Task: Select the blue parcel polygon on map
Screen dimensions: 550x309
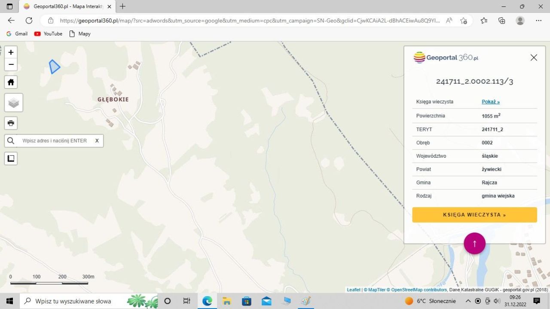Action: [54, 67]
